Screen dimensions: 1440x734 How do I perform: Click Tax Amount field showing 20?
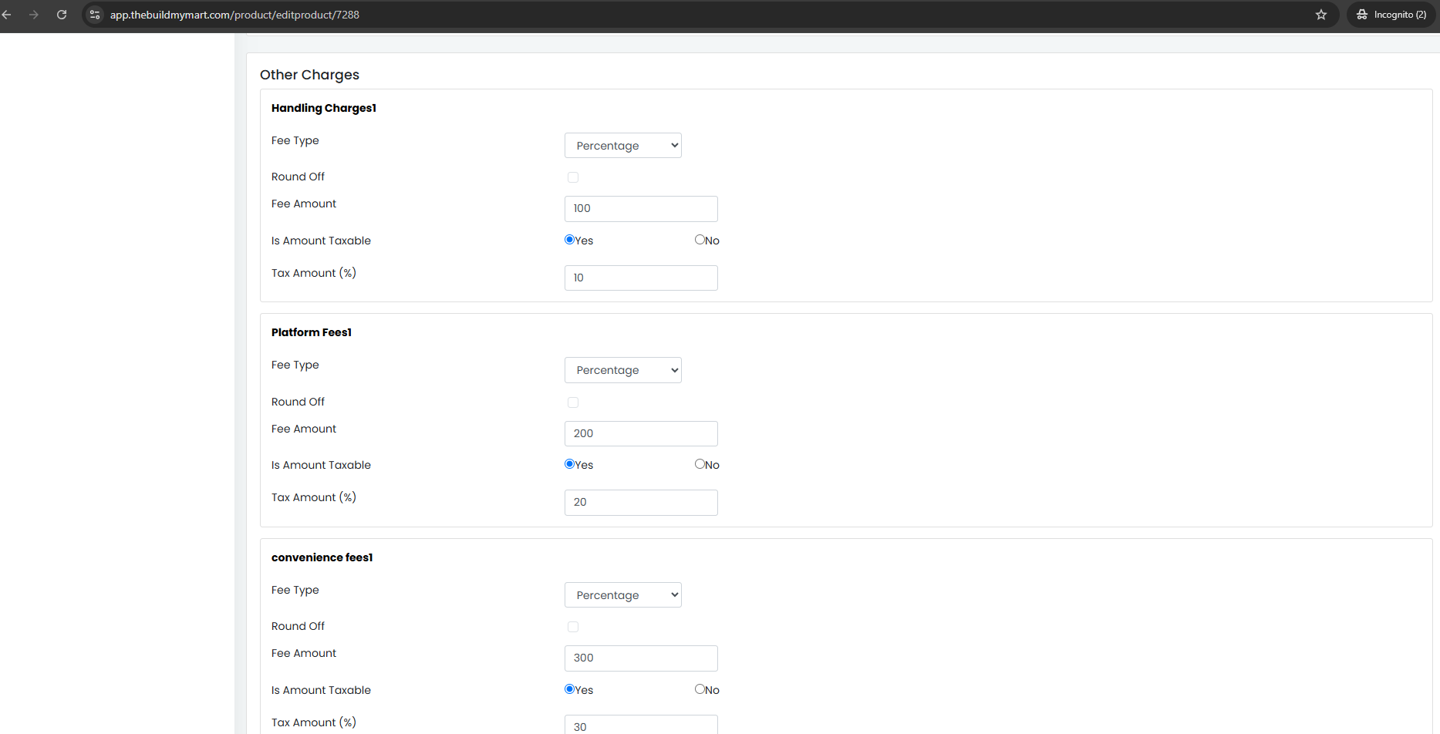pyautogui.click(x=641, y=503)
